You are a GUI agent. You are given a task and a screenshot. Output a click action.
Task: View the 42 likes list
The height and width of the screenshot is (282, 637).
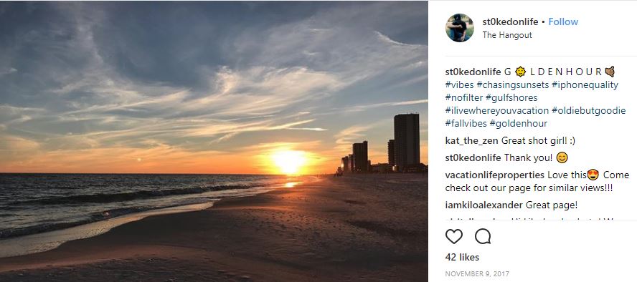tap(462, 257)
